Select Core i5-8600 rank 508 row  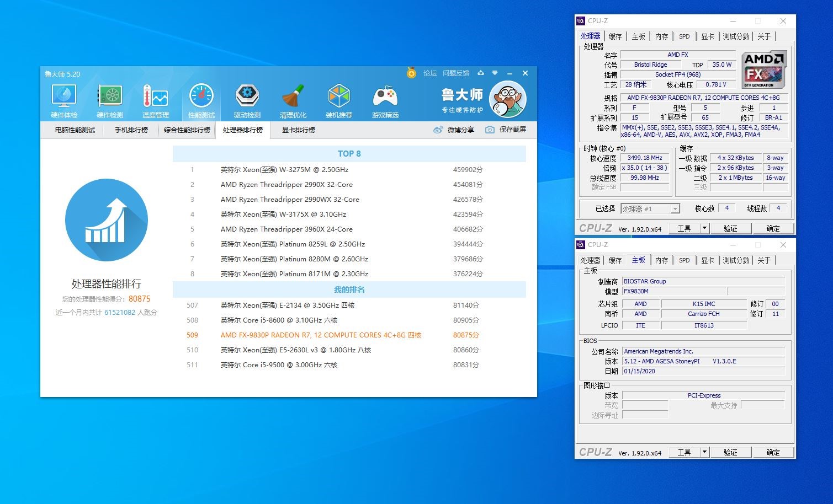point(349,320)
